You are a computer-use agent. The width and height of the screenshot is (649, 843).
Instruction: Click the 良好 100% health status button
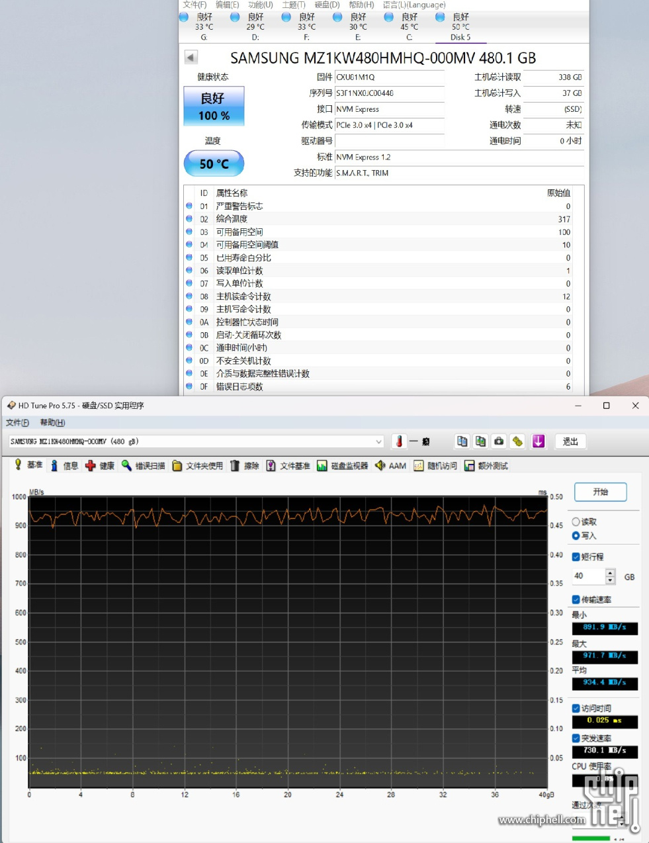pos(214,107)
